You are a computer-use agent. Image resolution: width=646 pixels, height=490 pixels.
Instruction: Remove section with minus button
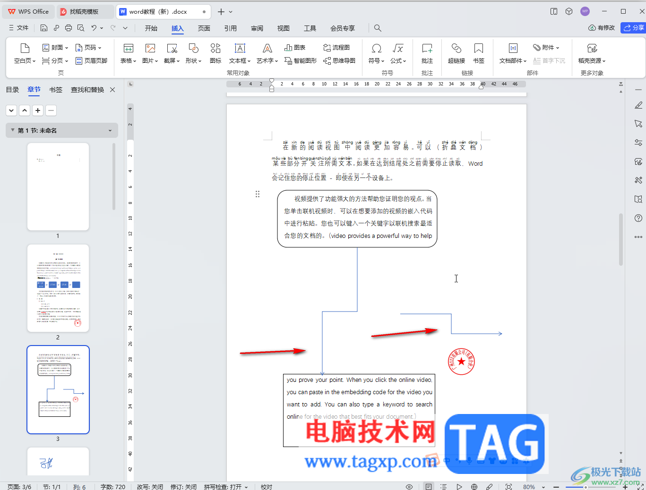[x=51, y=110]
